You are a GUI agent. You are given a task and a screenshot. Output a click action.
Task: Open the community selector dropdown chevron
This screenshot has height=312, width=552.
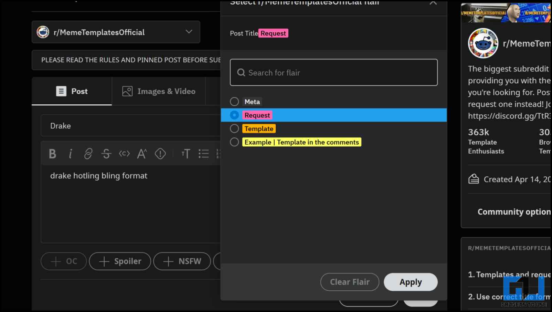coord(189,32)
